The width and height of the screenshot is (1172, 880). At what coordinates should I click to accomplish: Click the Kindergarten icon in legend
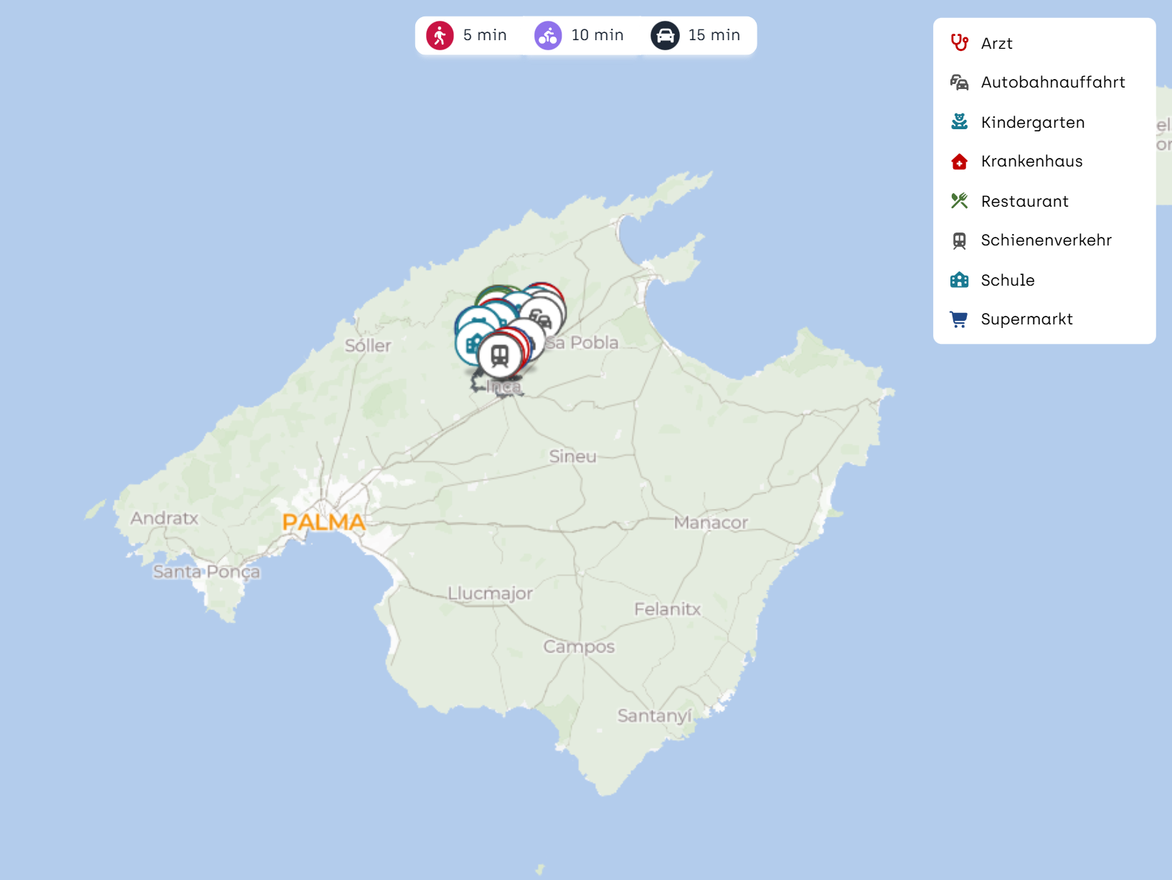pos(959,122)
